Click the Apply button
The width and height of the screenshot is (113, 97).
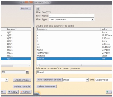(x=13, y=92)
